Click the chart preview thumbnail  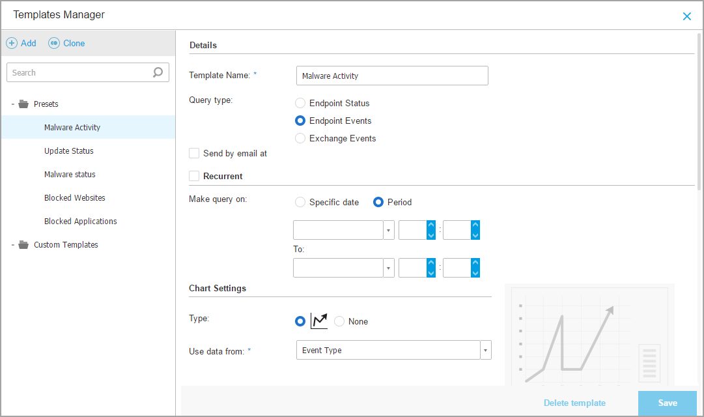click(x=589, y=335)
